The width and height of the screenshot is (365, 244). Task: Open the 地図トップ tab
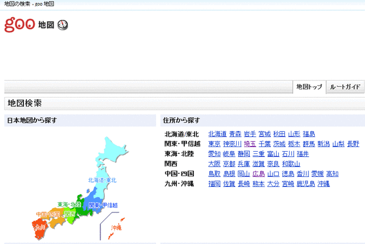pyautogui.click(x=309, y=87)
